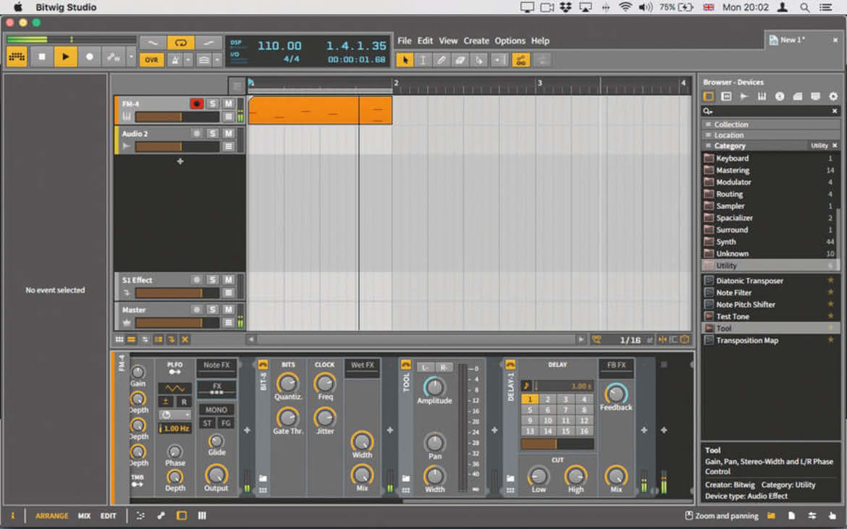Adjust the Master track volume slider

[x=177, y=323]
